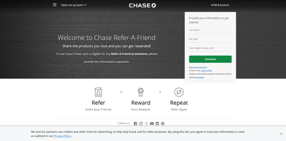Image resolution: width=286 pixels, height=141 pixels.
Task: Open the Privacy Policy link
Action: coord(62,136)
